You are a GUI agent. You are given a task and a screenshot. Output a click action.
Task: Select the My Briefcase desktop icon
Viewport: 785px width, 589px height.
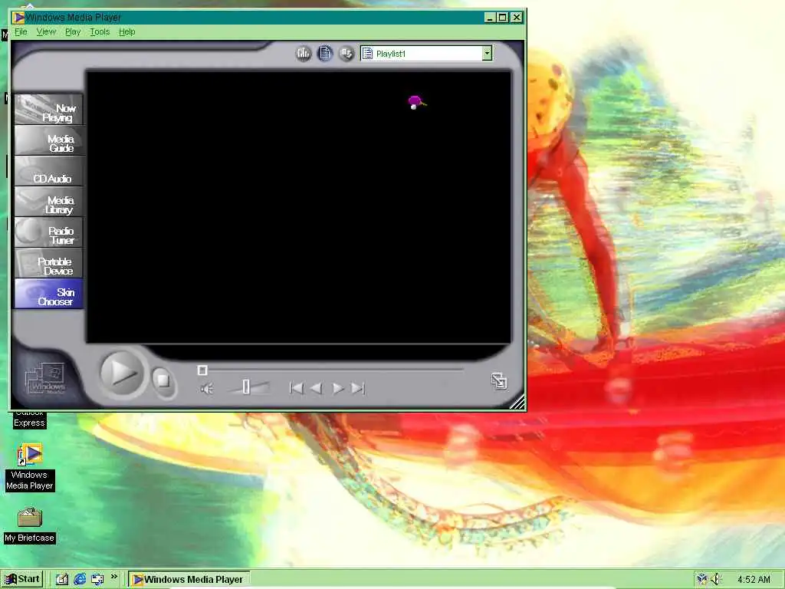click(x=30, y=525)
